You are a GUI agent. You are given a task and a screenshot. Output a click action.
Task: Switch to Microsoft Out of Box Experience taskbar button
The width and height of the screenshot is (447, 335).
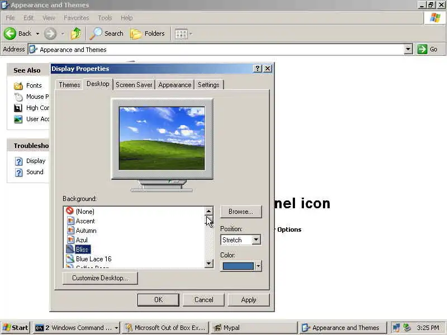click(165, 328)
